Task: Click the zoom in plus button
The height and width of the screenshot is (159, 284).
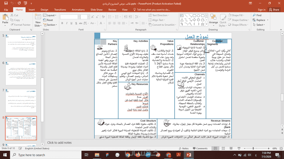Action: point(268,148)
